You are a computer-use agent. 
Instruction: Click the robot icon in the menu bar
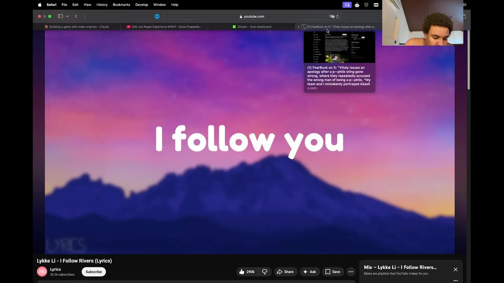(x=357, y=5)
